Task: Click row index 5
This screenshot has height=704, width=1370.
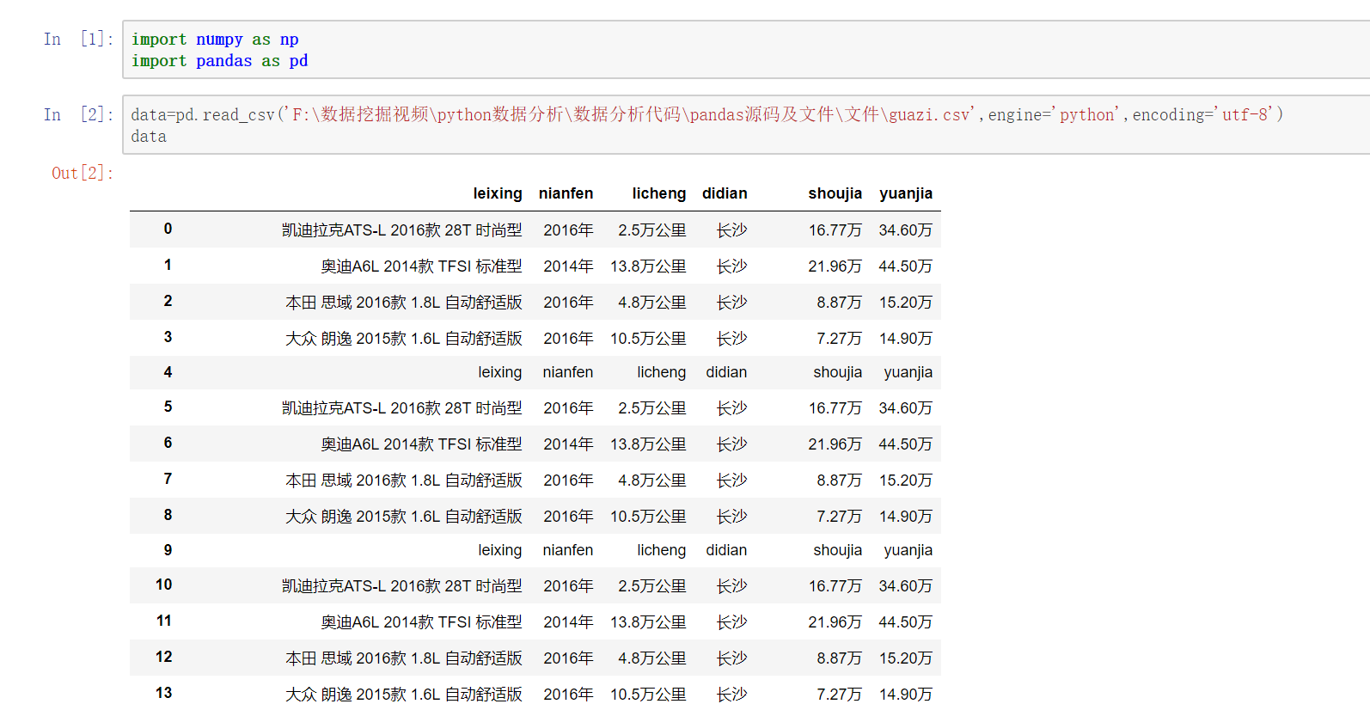Action: pos(168,407)
